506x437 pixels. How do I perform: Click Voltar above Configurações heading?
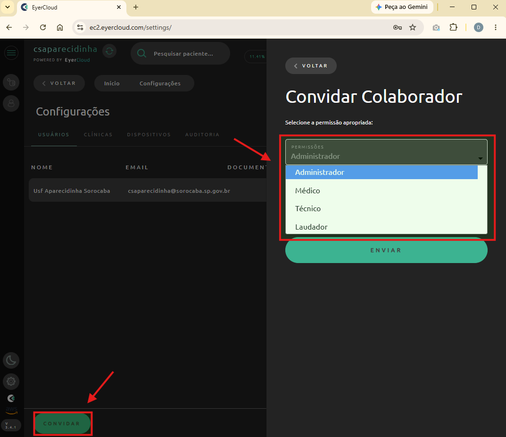(59, 83)
